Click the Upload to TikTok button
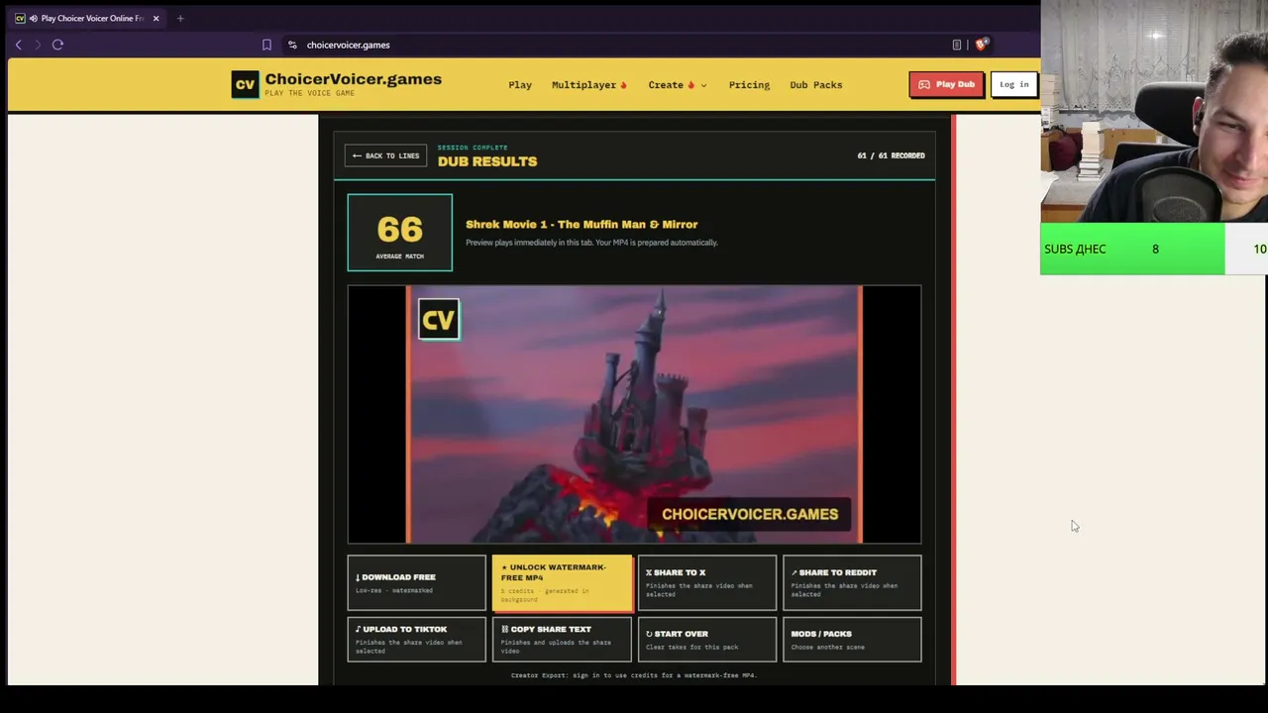The height and width of the screenshot is (713, 1268). 416,639
